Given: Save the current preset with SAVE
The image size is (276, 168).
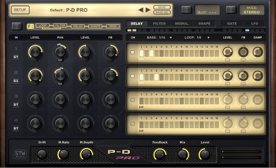Looking at the screenshot, I should coord(162,7).
